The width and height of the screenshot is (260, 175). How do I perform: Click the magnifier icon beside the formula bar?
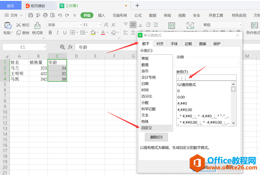pyautogui.click(x=62, y=47)
